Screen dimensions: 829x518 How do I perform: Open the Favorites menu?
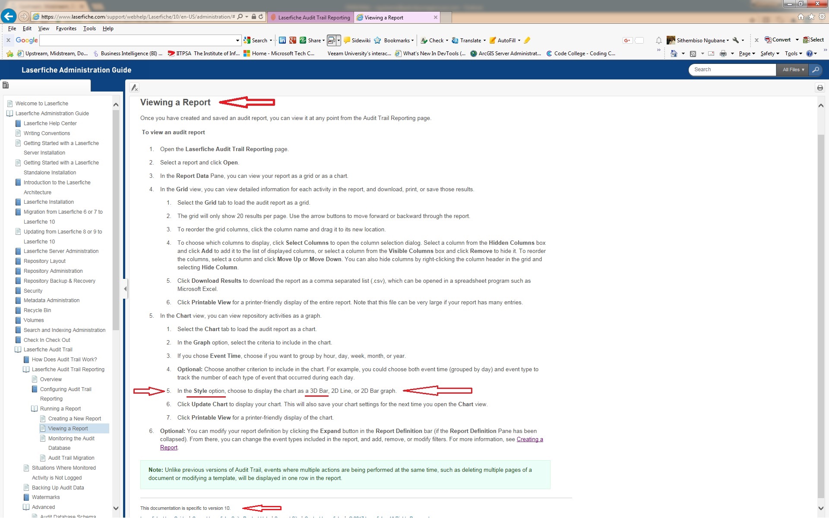click(x=66, y=28)
